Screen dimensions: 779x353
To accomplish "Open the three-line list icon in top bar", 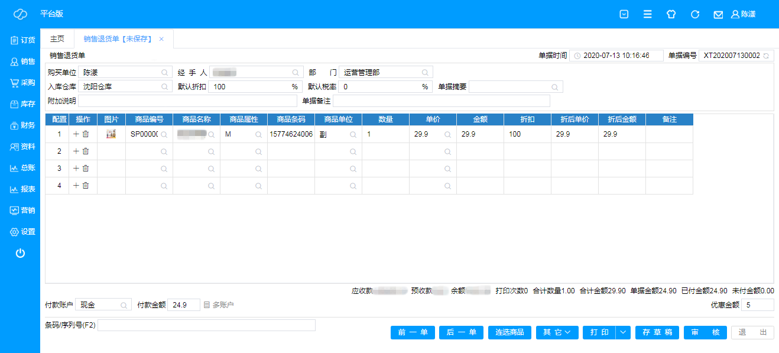I will (648, 14).
